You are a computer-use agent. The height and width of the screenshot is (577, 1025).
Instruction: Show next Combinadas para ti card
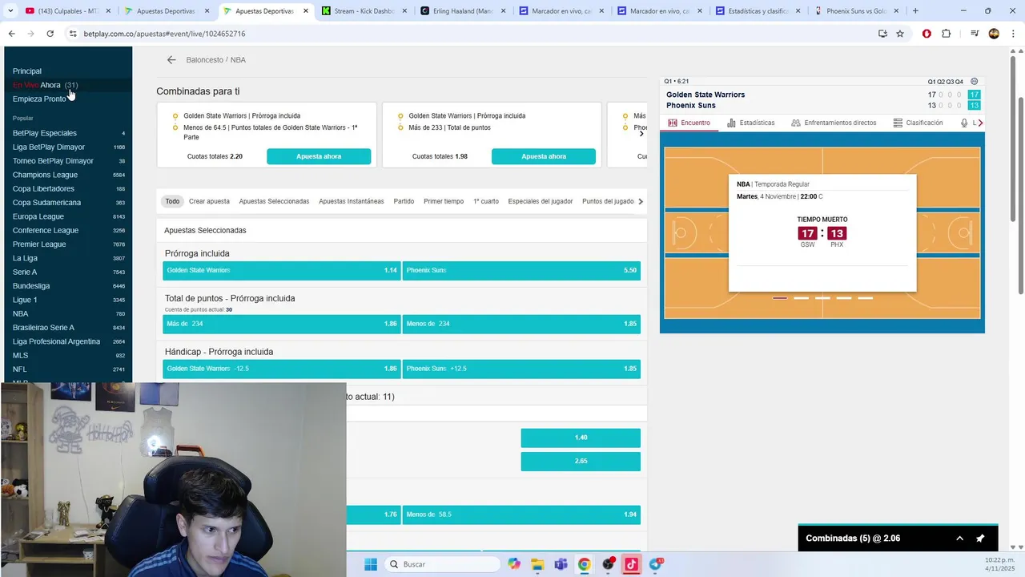click(641, 134)
